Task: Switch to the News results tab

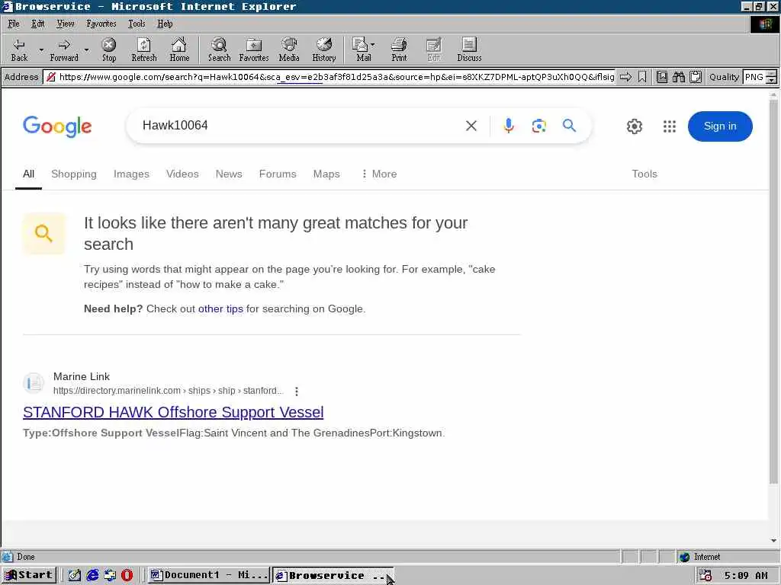Action: point(229,174)
